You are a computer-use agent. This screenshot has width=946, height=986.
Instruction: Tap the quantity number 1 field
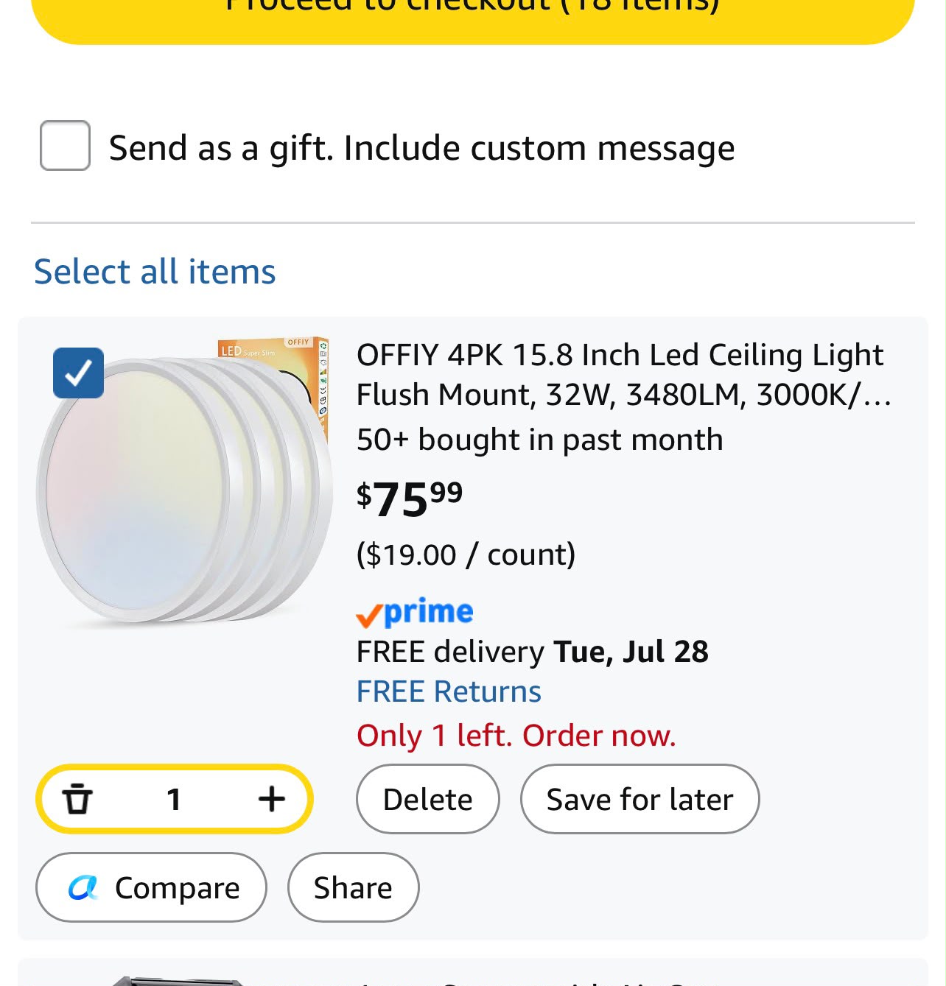point(174,799)
